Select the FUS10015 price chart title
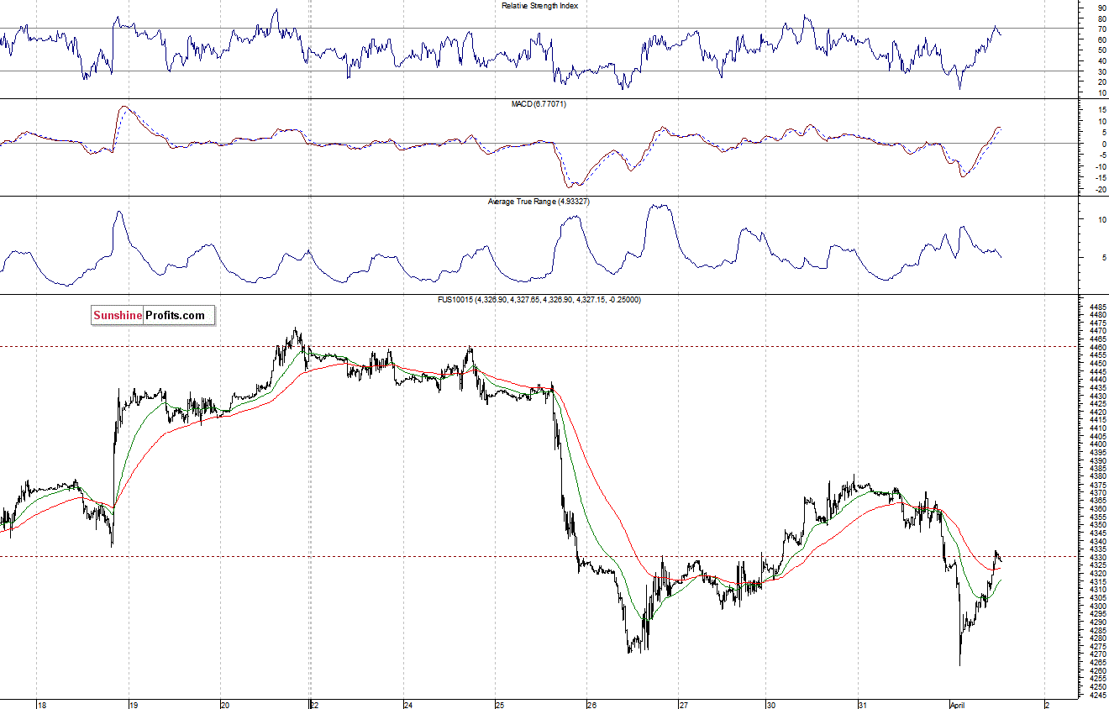Viewport: 1109px width, 709px height. pyautogui.click(x=541, y=300)
